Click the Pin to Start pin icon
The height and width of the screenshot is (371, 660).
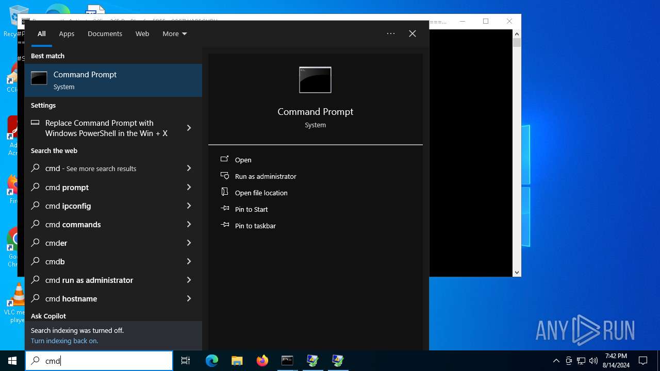(x=225, y=209)
